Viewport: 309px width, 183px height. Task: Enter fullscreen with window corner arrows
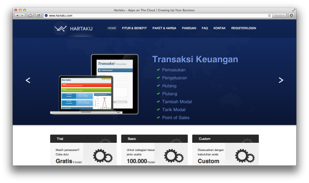click(x=294, y=10)
